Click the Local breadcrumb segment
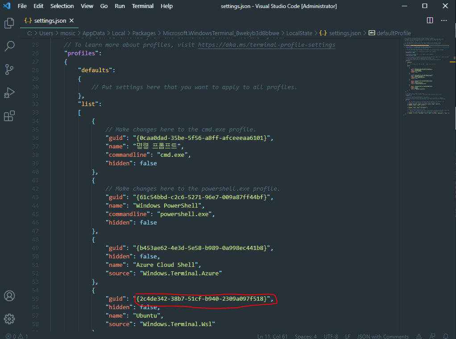 (118, 33)
